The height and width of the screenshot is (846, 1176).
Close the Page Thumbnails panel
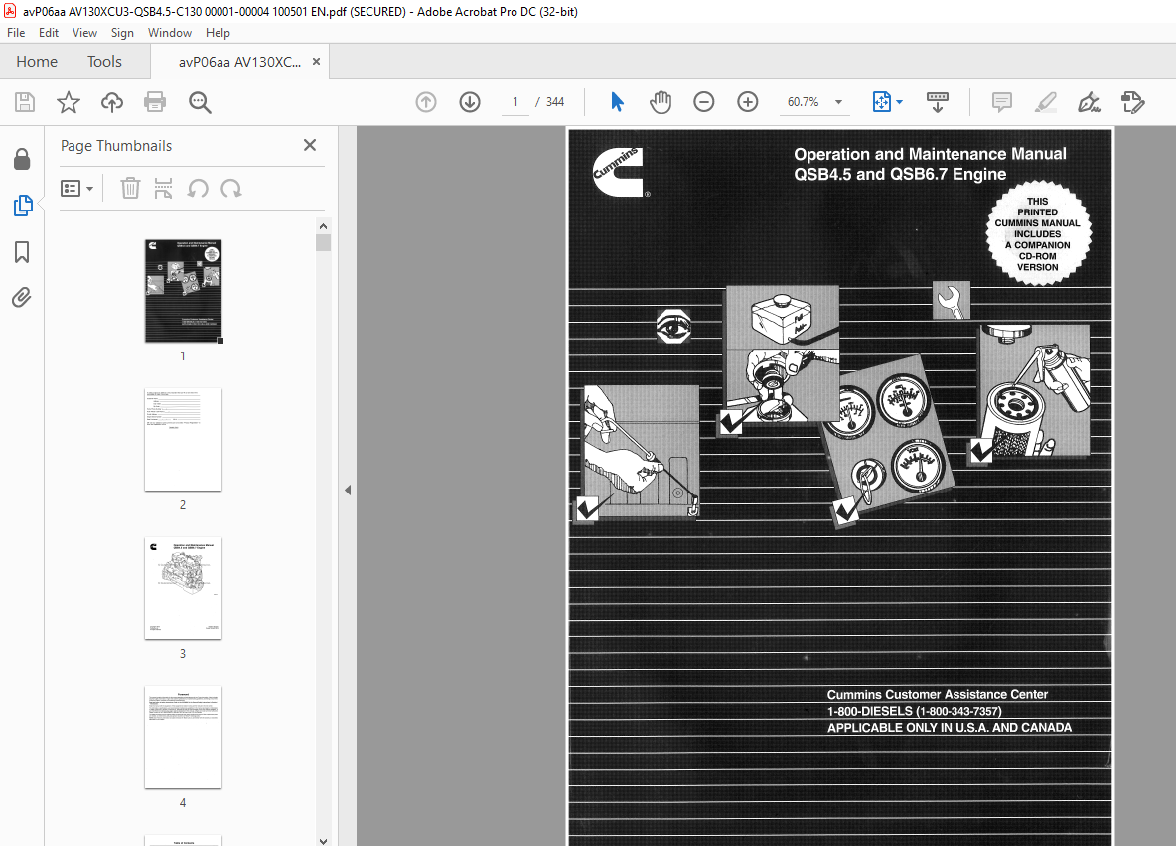click(310, 145)
